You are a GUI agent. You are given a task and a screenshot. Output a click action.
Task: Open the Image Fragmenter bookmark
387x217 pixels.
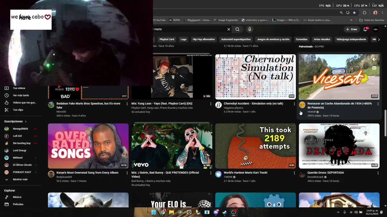(226, 20)
